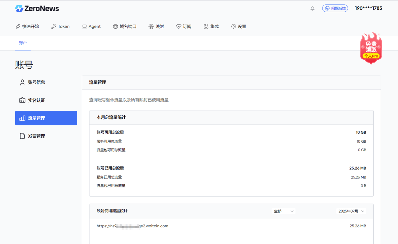The width and height of the screenshot is (398, 244).
Task: Click the 问题反馈 feedback button
Action: pyautogui.click(x=335, y=8)
